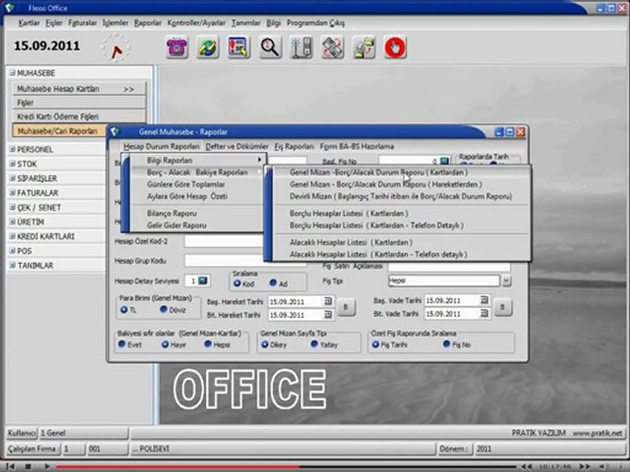630x472 pixels.
Task: Seek on the red video progress bar
Action: point(177,467)
